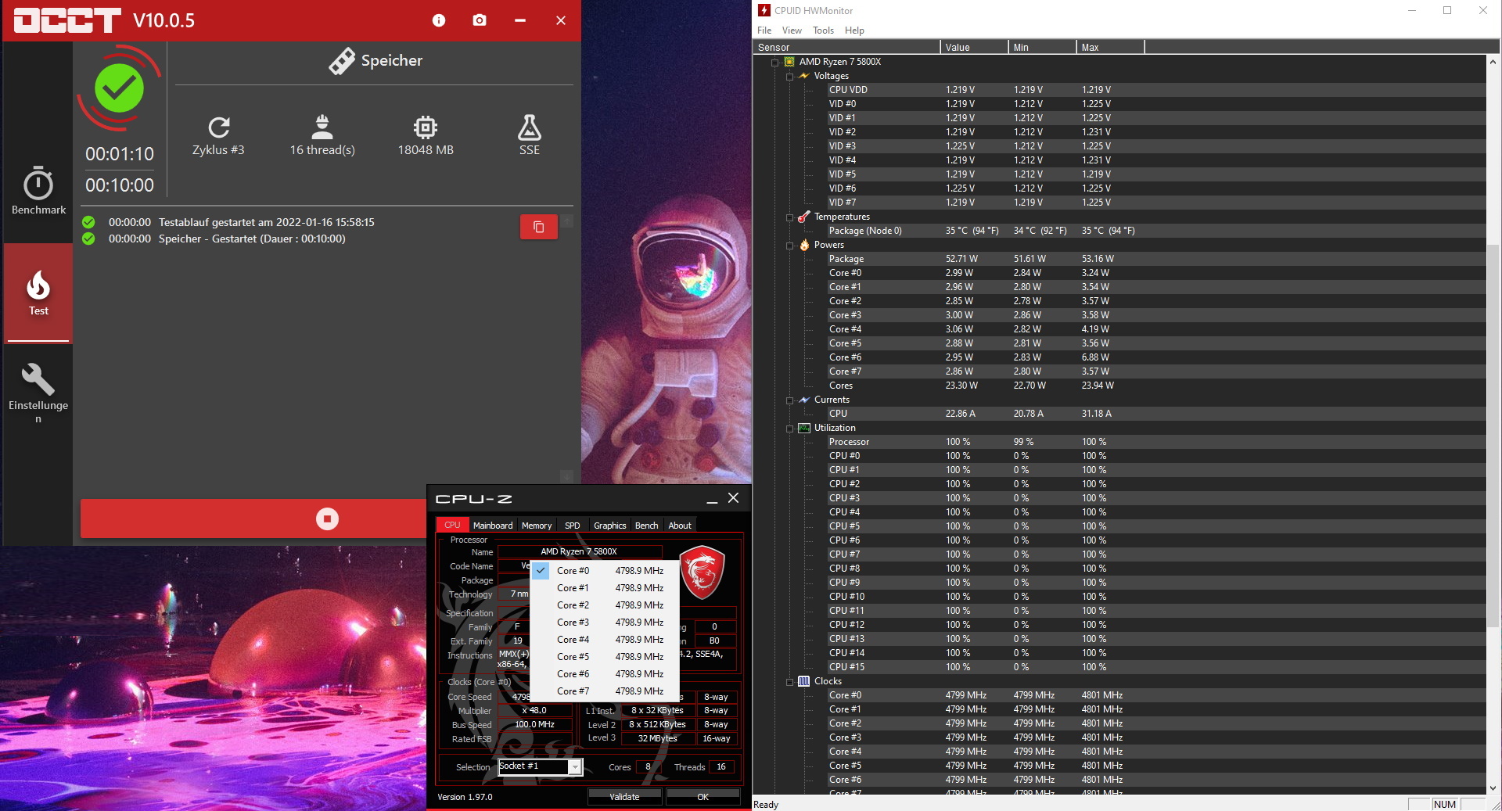1502x811 pixels.
Task: Click the AMD Ryzen 7 5800X processor icon
Action: tap(789, 62)
